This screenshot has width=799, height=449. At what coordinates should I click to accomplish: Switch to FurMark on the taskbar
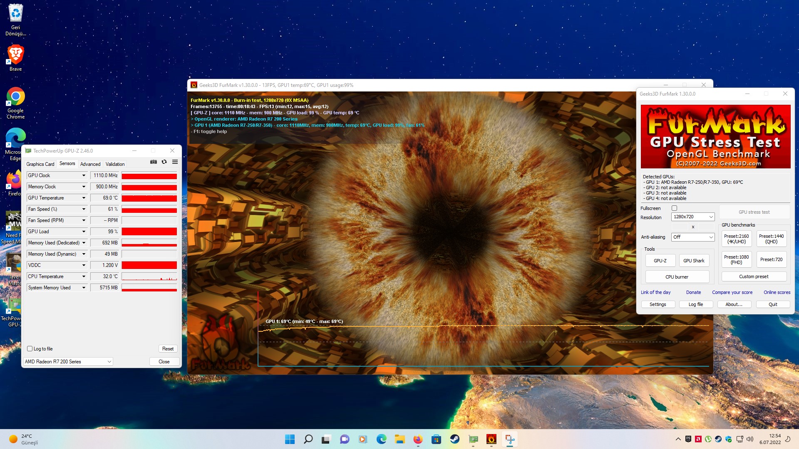(491, 439)
